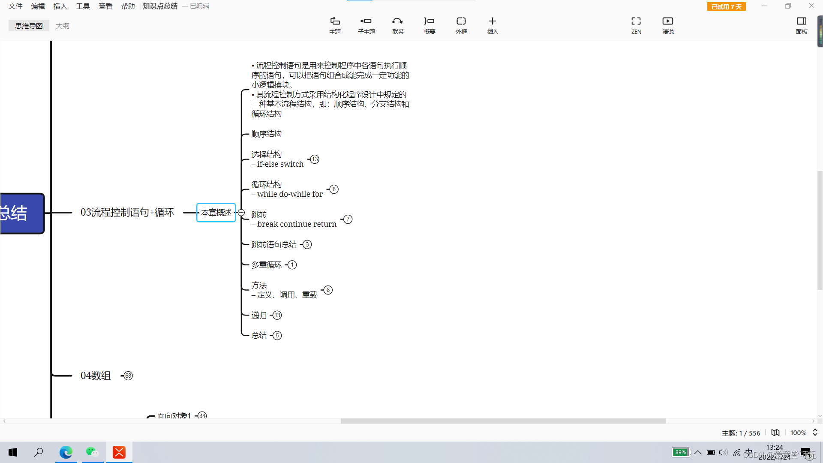Image resolution: width=823 pixels, height=463 pixels.
Task: Switch to 思维导图 mind map view
Action: pos(29,26)
